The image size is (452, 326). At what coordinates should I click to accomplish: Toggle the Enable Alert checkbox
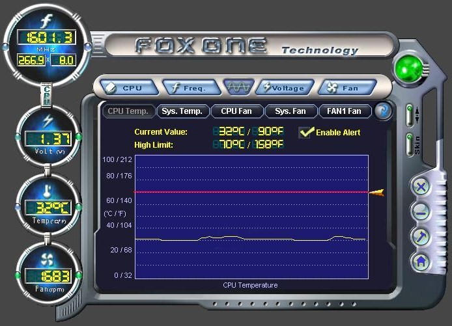(305, 132)
